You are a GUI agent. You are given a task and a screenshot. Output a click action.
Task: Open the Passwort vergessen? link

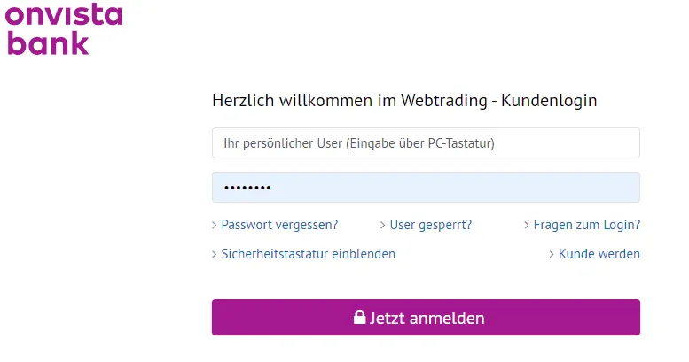coord(279,225)
